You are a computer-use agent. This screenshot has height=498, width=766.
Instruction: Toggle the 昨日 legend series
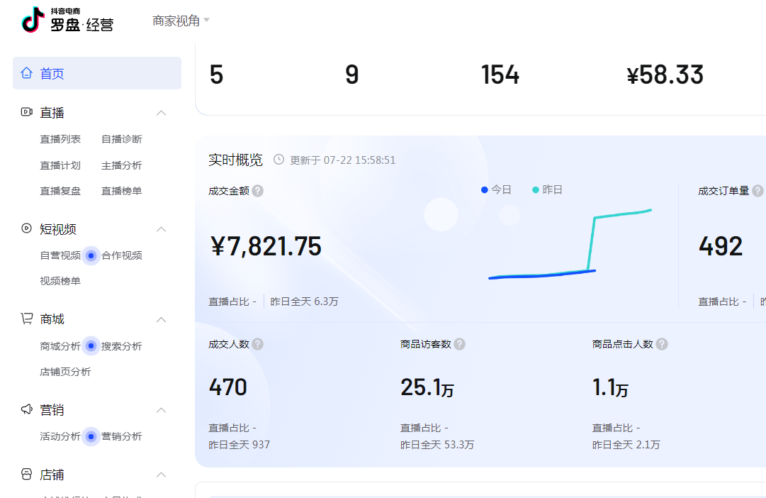click(x=547, y=190)
